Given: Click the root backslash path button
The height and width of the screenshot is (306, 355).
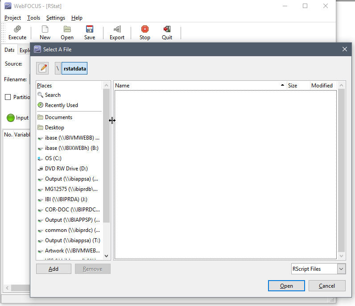Looking at the screenshot, I should coord(58,68).
